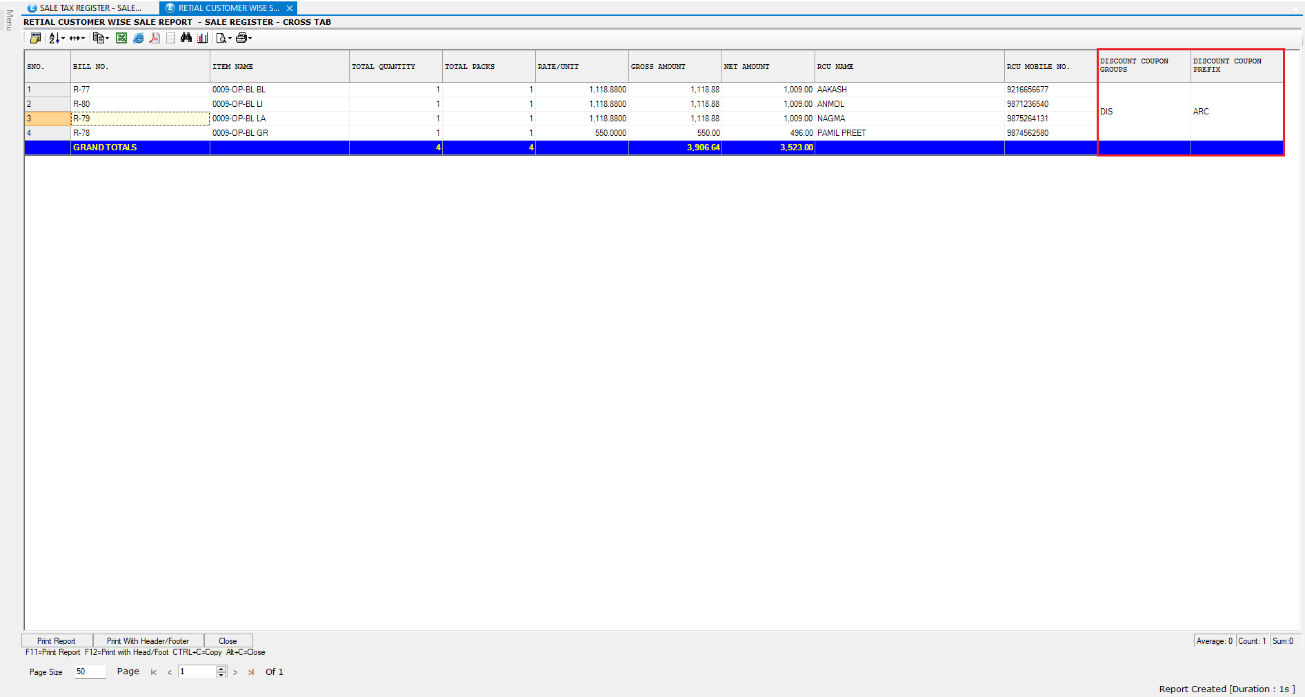Click the print preview magnifier icon
This screenshot has width=1305, height=697.
pos(221,38)
